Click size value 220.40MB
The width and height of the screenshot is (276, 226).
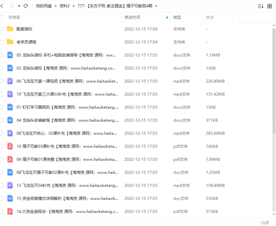click(215, 81)
